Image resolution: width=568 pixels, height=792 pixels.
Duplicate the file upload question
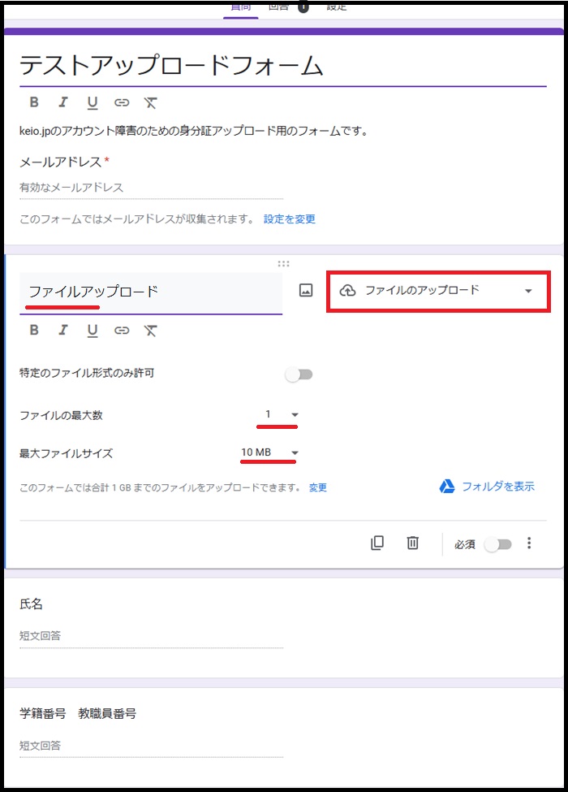point(377,543)
